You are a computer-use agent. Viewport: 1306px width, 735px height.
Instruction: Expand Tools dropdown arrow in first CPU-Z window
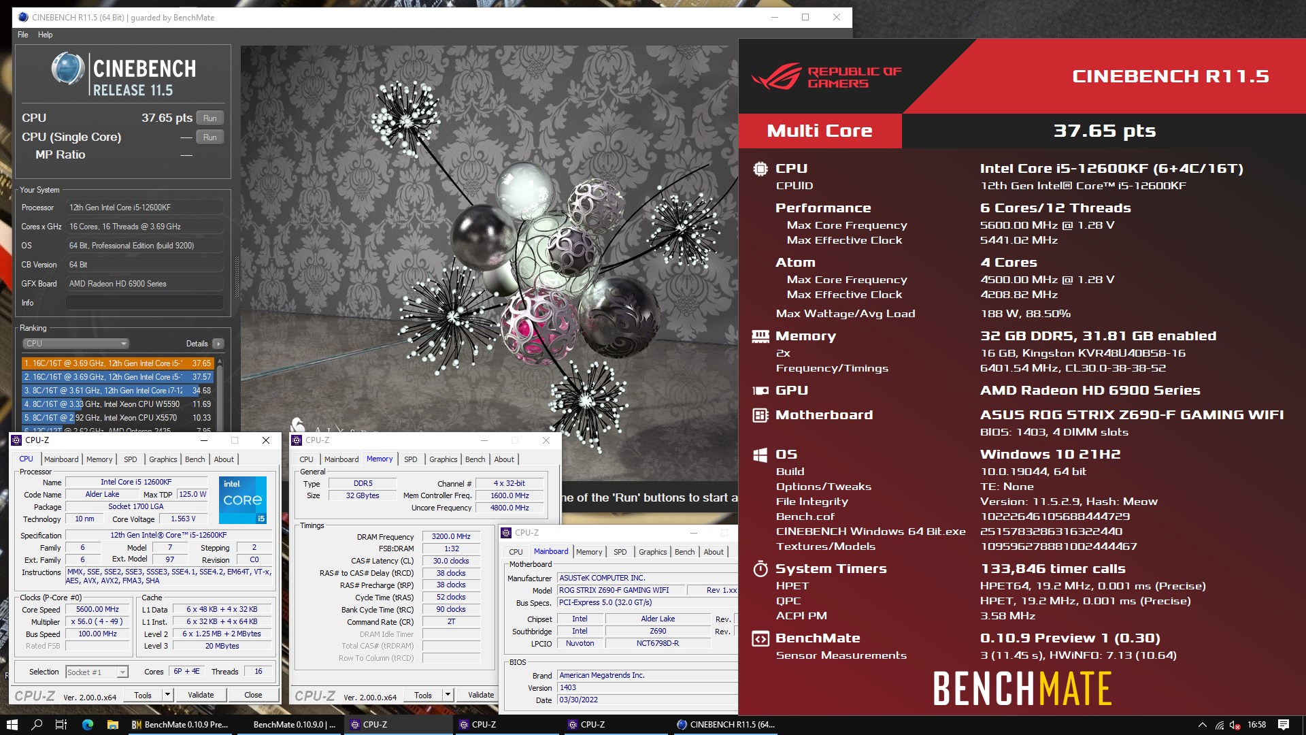(x=167, y=695)
